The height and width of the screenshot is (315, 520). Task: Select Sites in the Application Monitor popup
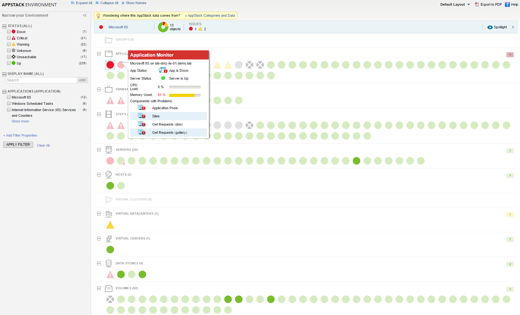pos(156,116)
